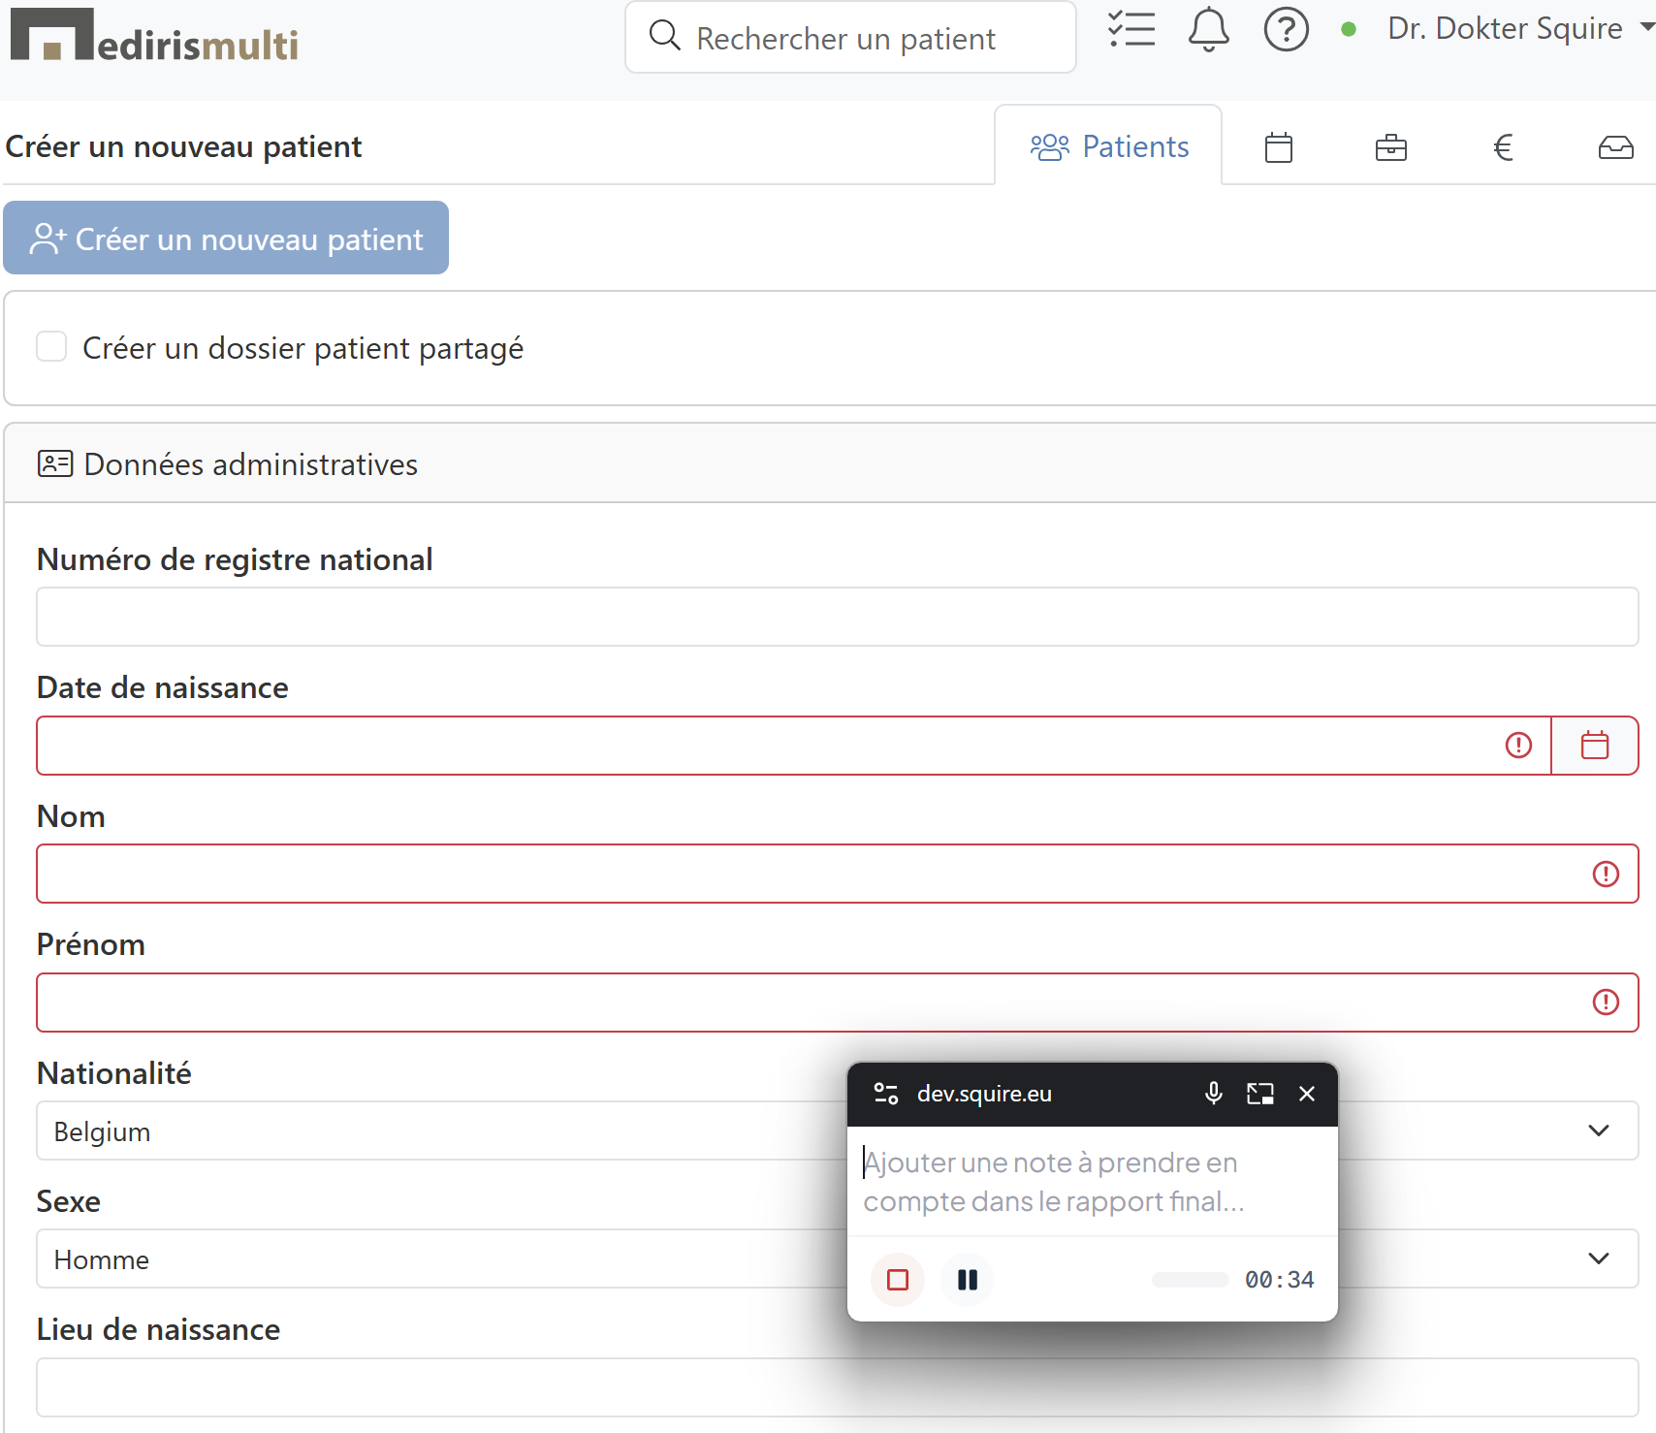Open the date picker for Date de naissance
The width and height of the screenshot is (1656, 1433).
point(1594,746)
